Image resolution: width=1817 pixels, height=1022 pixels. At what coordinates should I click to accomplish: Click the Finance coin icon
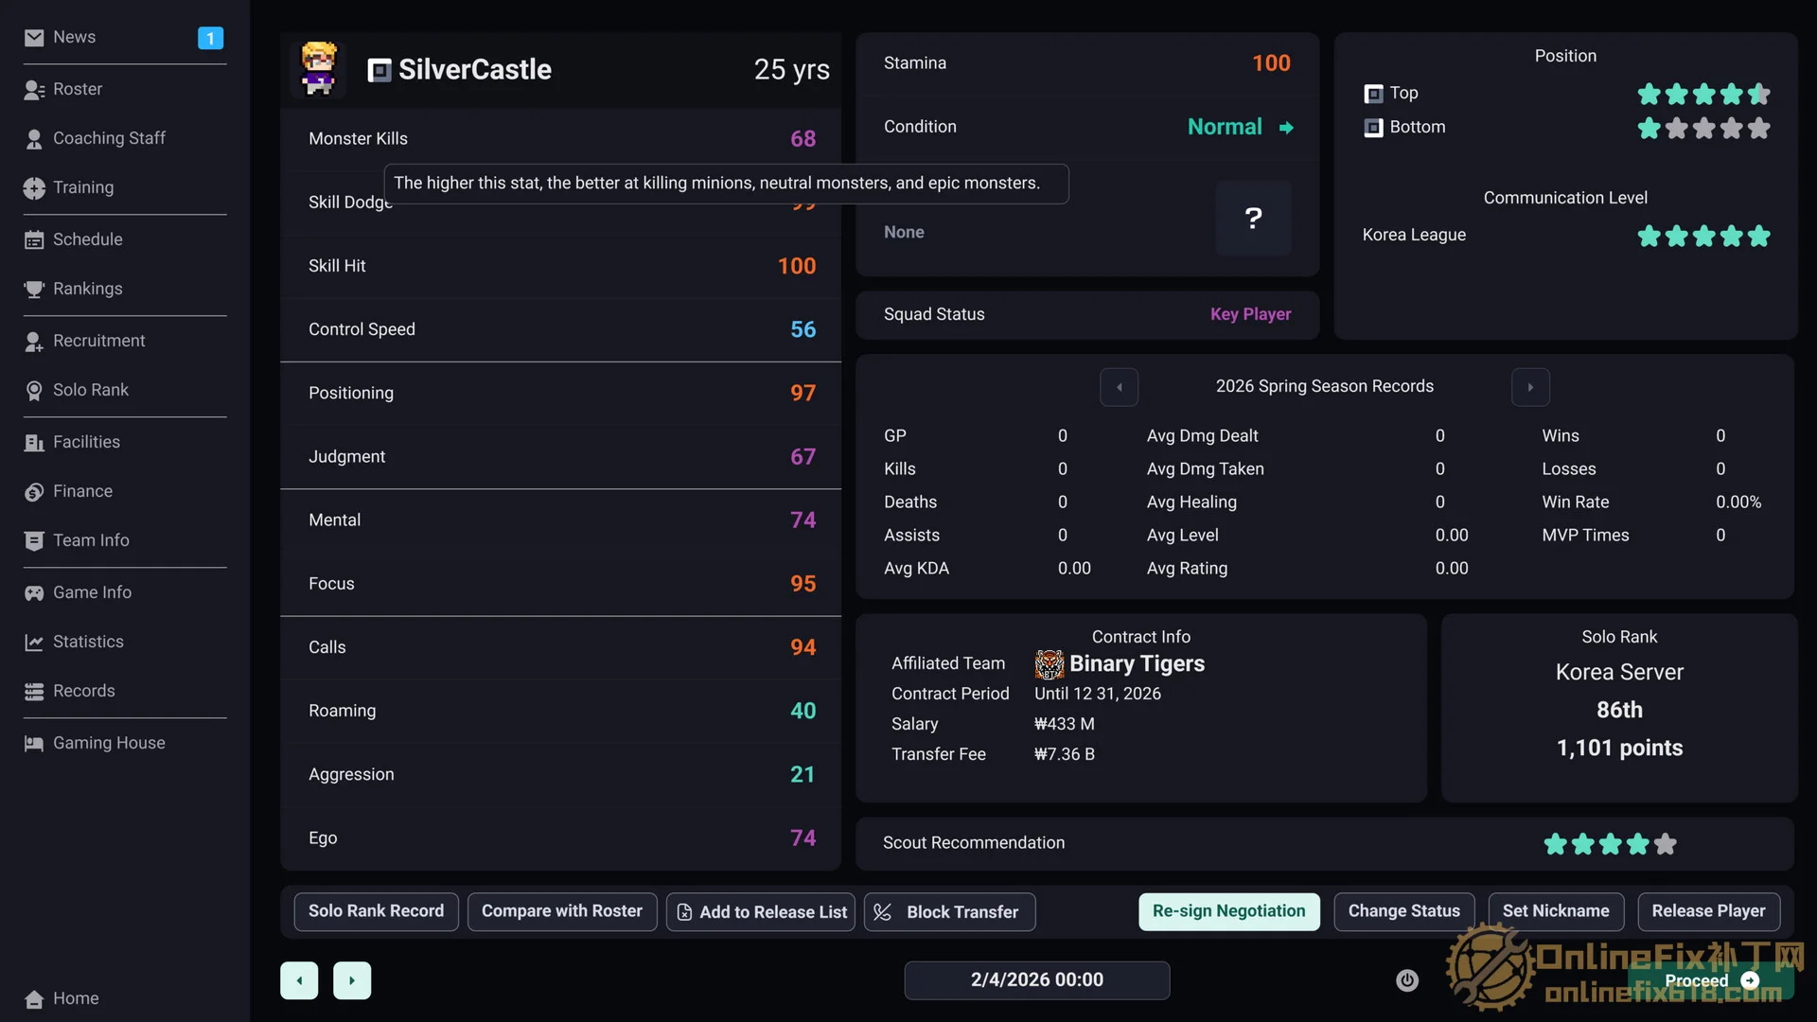coord(34,492)
